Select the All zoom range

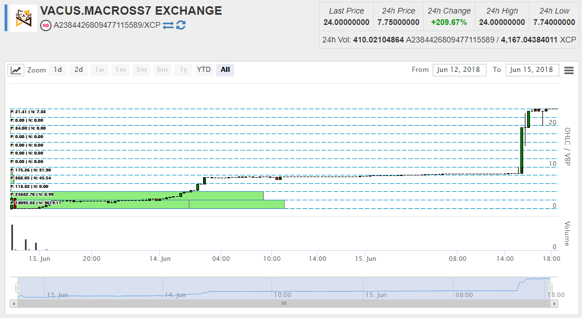[x=225, y=70]
